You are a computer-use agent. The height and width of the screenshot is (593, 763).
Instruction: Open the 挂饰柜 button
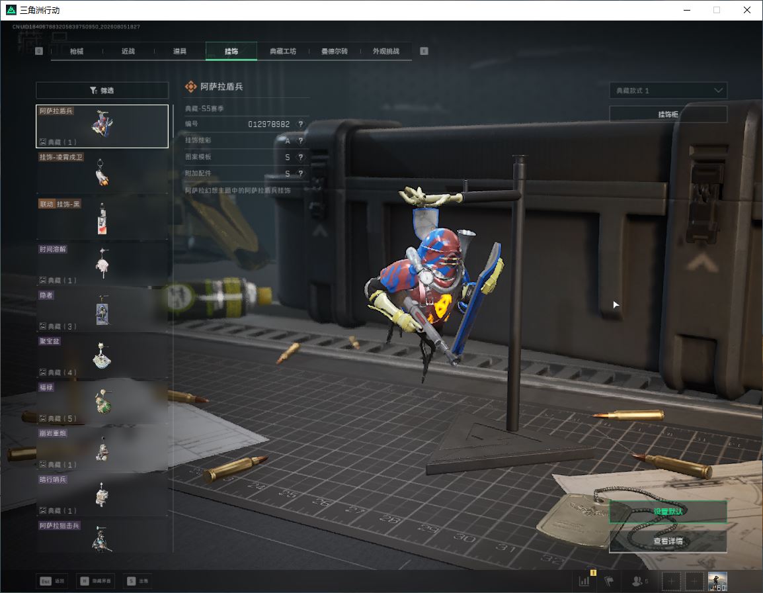668,114
